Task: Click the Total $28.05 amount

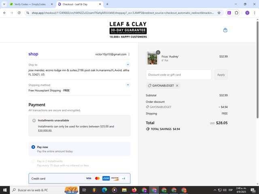Action: coord(222,123)
